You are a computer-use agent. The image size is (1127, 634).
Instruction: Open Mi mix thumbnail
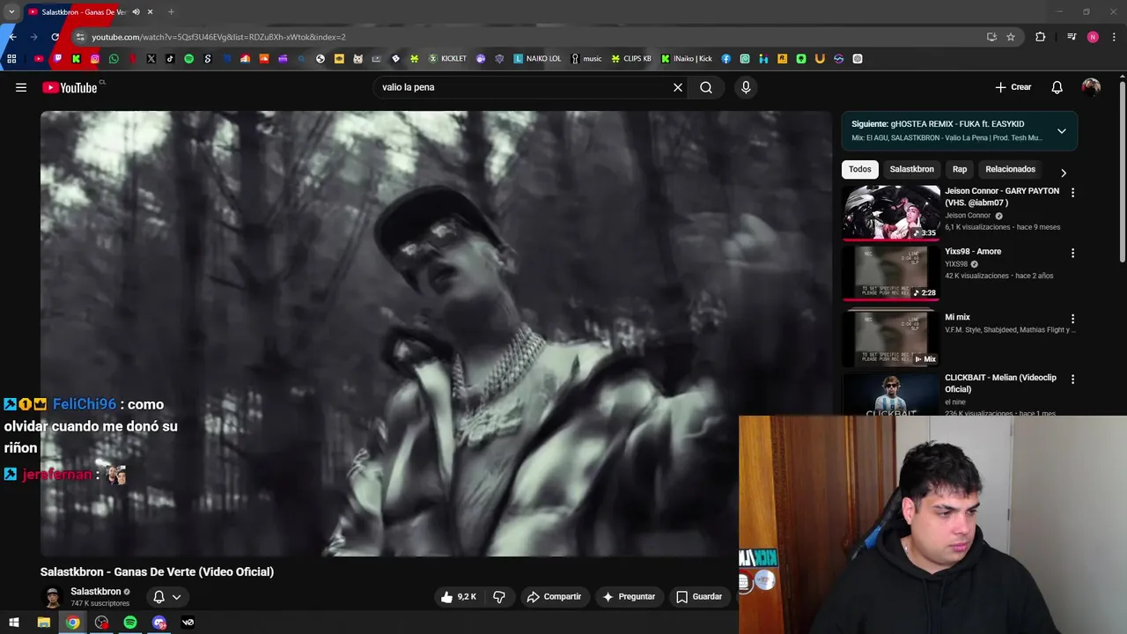[x=891, y=338]
